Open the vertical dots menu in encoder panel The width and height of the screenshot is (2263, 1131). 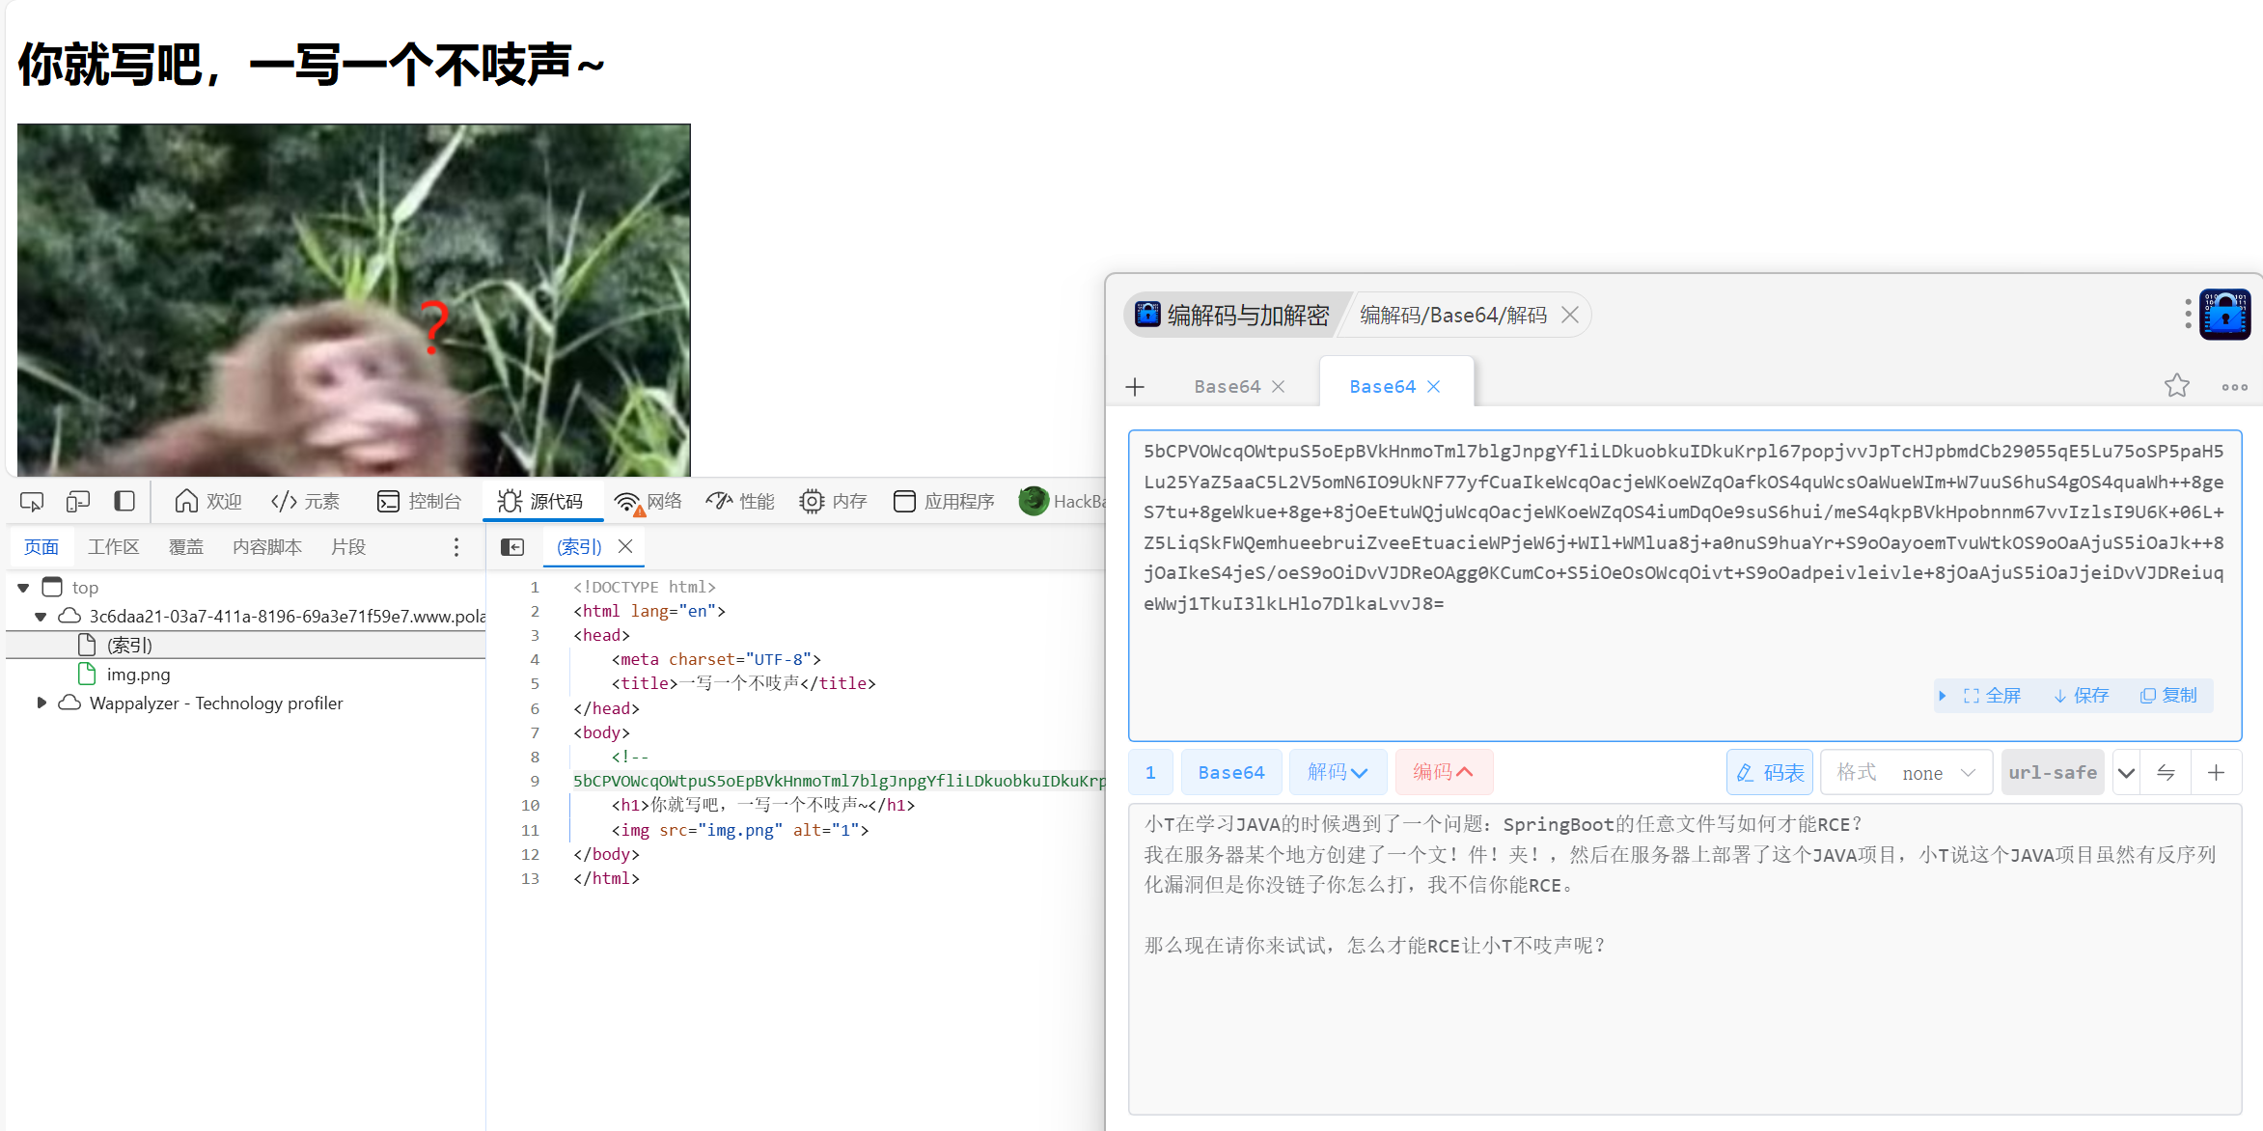(2188, 314)
